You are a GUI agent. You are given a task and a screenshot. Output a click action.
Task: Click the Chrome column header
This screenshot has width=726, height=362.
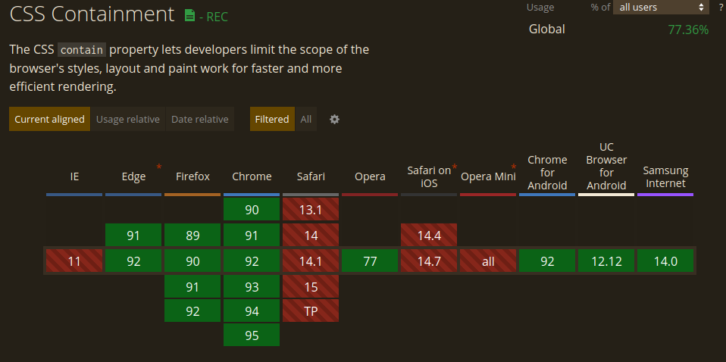point(252,176)
